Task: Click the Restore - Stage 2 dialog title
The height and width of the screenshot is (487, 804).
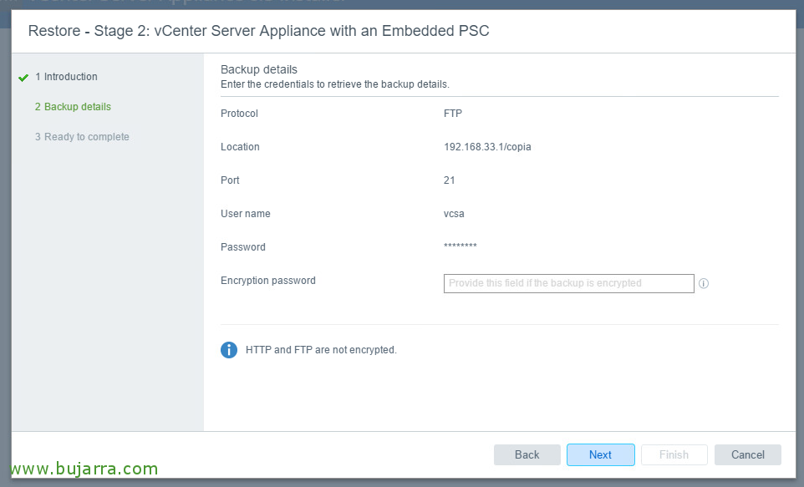Action: click(x=258, y=31)
